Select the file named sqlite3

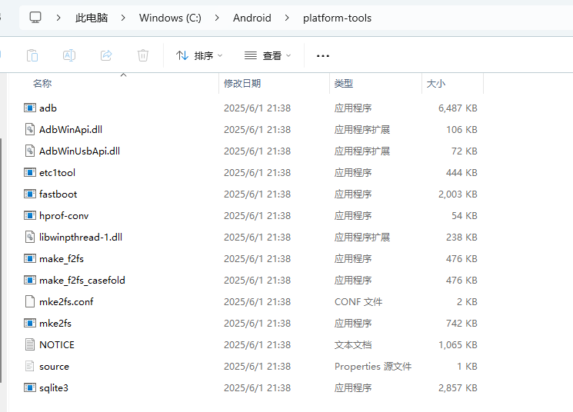tap(54, 388)
